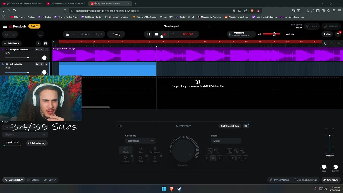Open the Shortcuts panel
Screen dimensions: 343x193
331,180
